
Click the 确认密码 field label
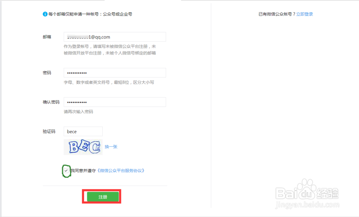(51, 102)
